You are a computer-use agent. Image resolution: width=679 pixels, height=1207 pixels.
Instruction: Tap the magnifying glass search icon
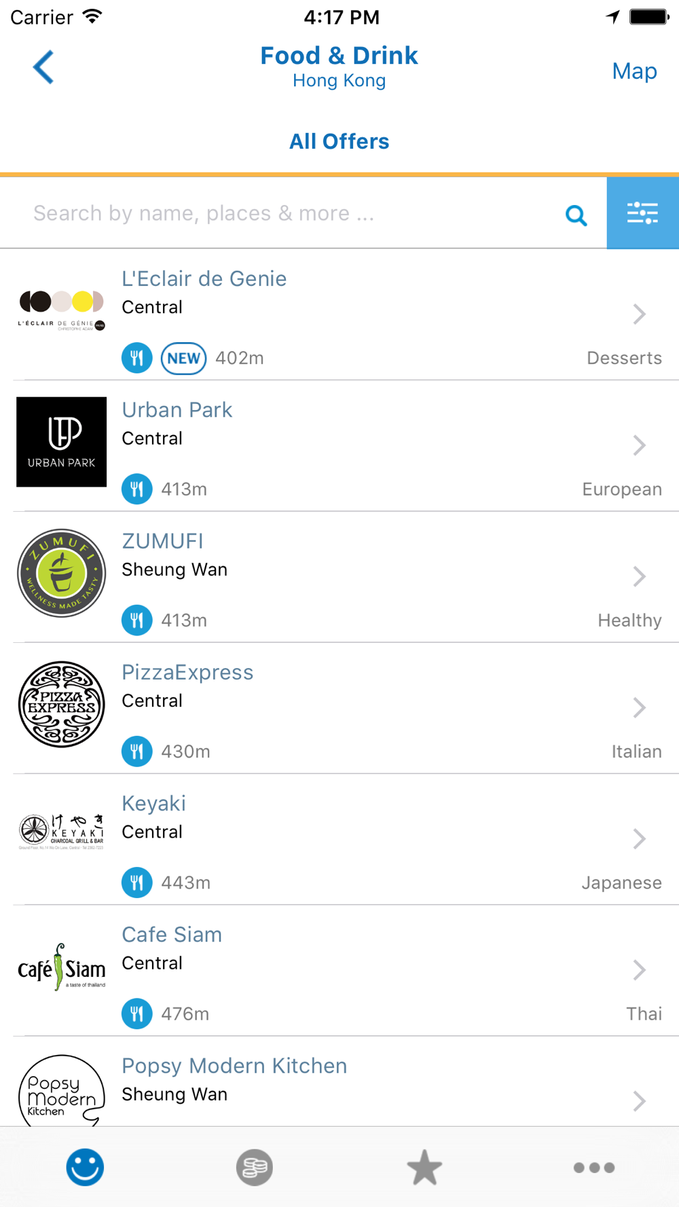(576, 215)
